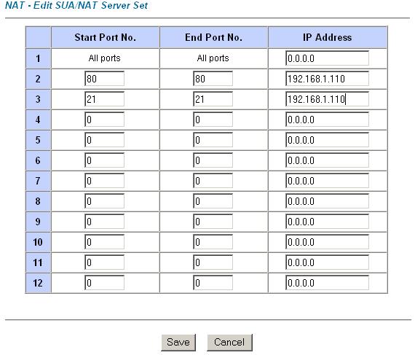Click the row 4 IP Address field
Image resolution: width=415 pixels, height=355 pixels.
tap(327, 120)
